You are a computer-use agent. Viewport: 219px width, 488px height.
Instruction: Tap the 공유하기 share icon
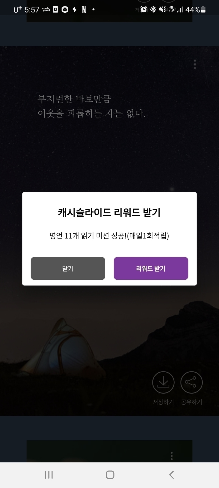[x=192, y=382]
